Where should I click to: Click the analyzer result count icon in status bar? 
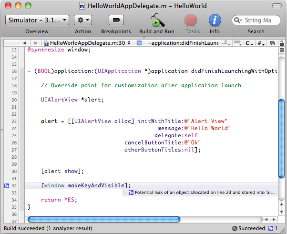coord(271,228)
